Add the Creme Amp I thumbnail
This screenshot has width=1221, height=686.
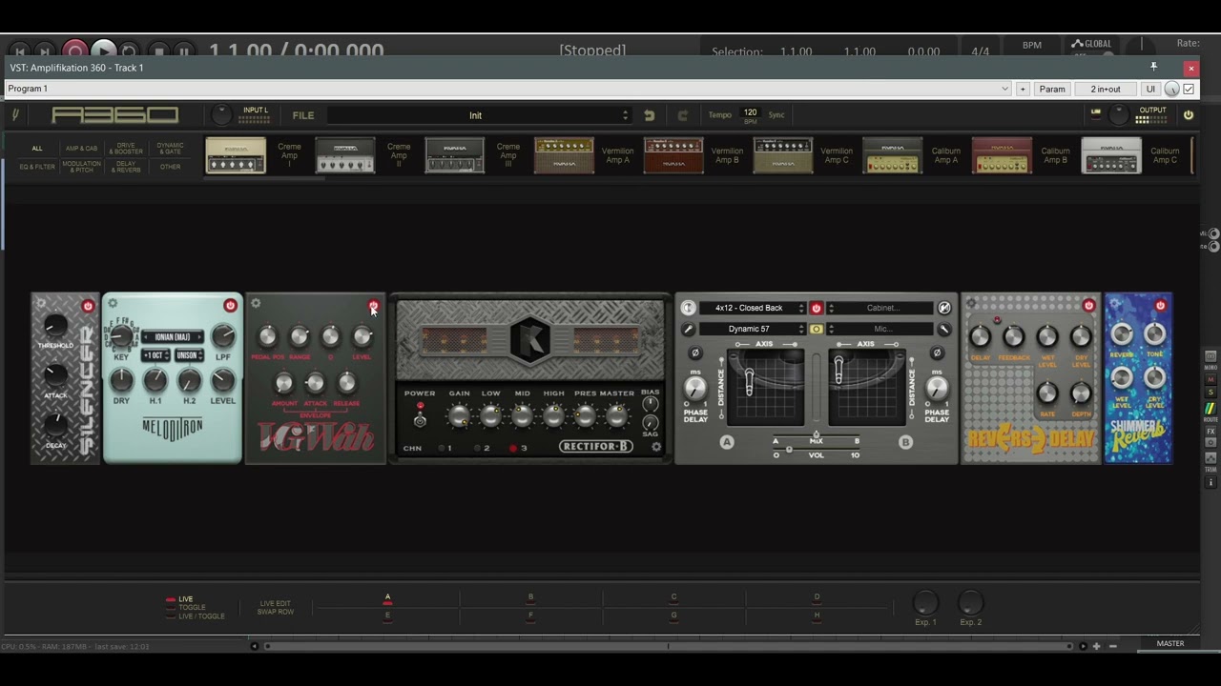(x=236, y=155)
